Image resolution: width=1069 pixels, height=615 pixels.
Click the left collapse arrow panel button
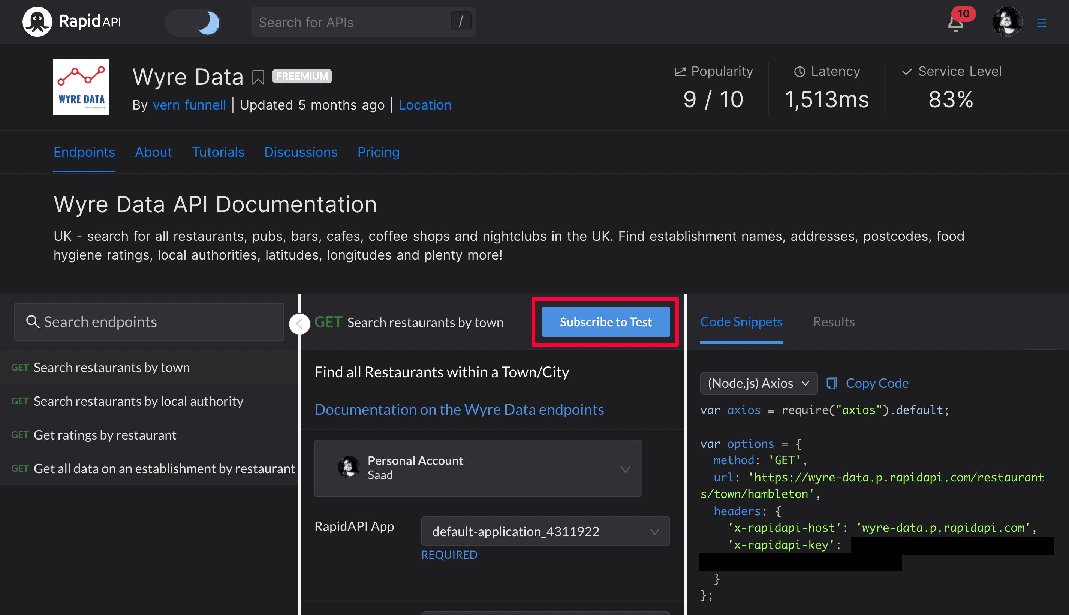[x=299, y=322]
